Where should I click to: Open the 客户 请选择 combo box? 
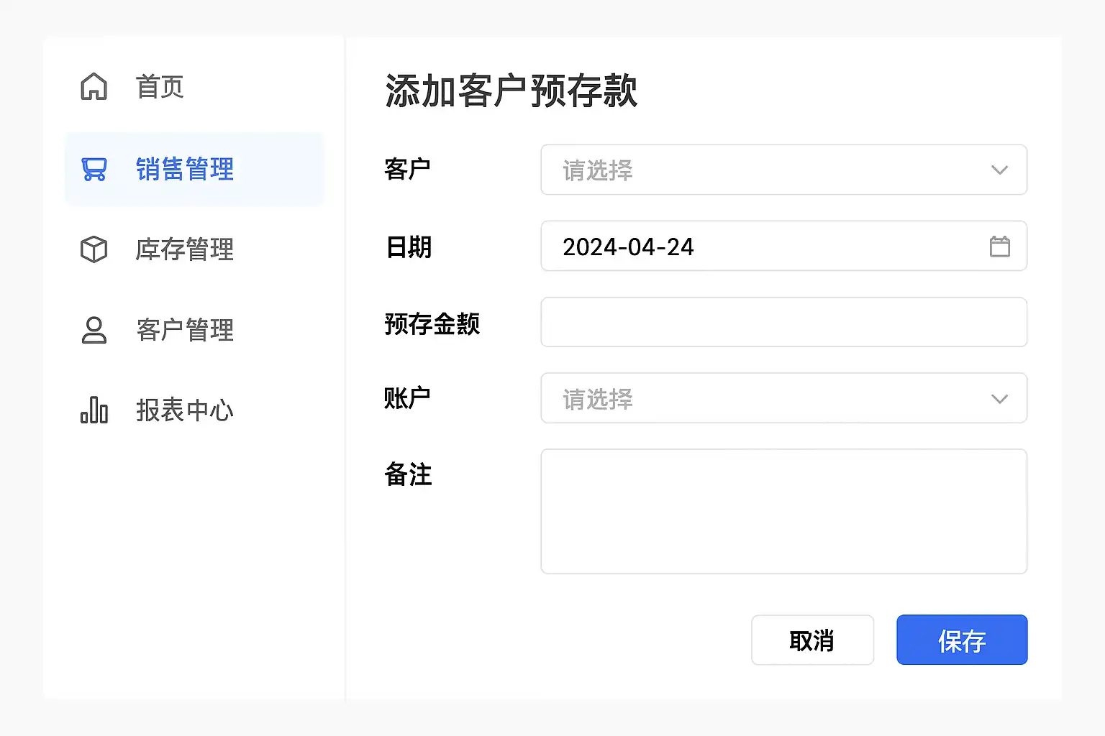point(763,170)
